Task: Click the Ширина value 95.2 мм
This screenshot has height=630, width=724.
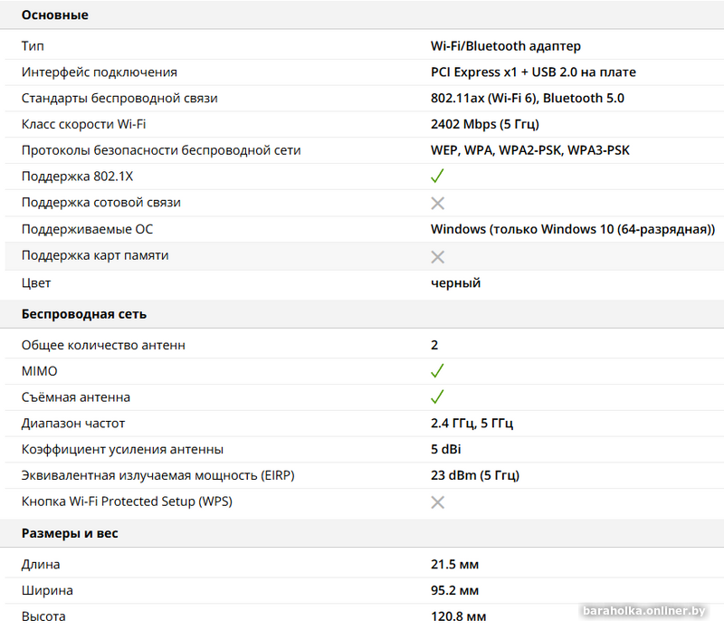Action: [454, 590]
